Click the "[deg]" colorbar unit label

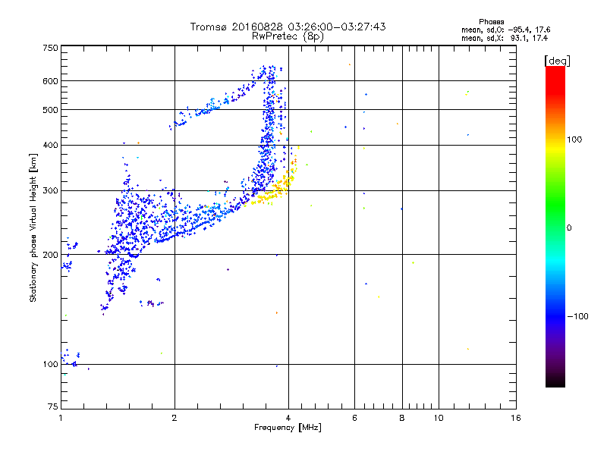557,61
